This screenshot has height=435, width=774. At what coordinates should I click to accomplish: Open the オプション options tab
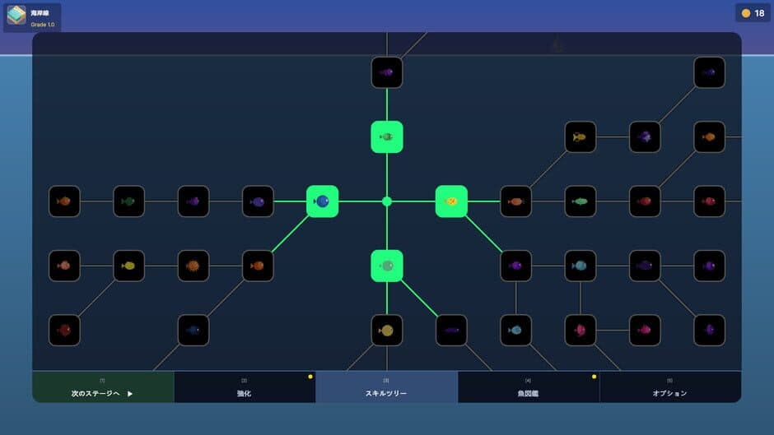pyautogui.click(x=670, y=387)
